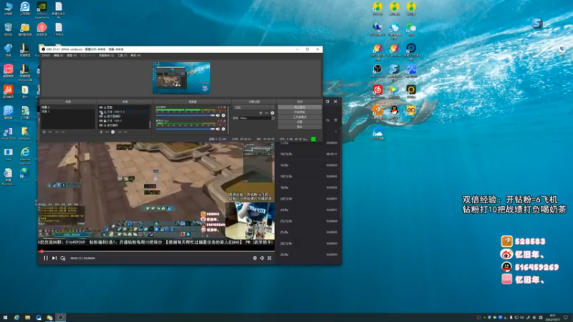
Task: Click the highlighted streaming button in OBS controls
Action: point(299,107)
